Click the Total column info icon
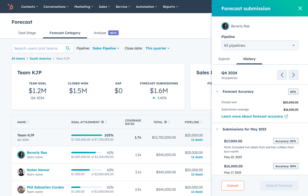The image size is (308, 196). tap(166, 122)
